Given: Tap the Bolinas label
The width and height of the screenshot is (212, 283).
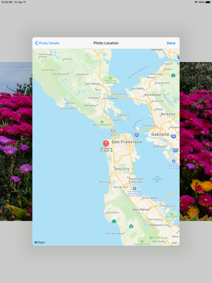Looking at the screenshot, I should click(71, 103).
